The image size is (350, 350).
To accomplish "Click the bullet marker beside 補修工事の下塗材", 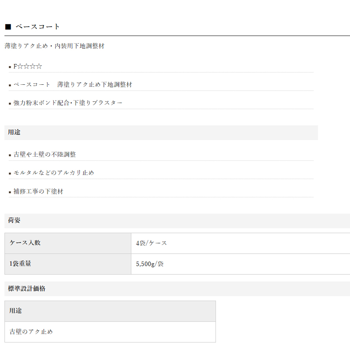I will (x=10, y=192).
